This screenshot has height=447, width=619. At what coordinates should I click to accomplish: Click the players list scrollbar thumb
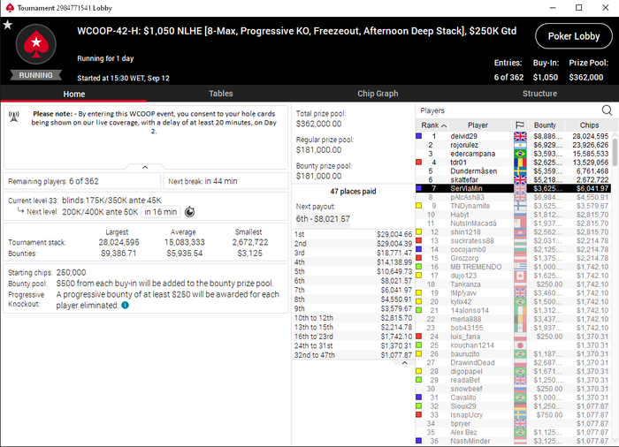pyautogui.click(x=615, y=151)
